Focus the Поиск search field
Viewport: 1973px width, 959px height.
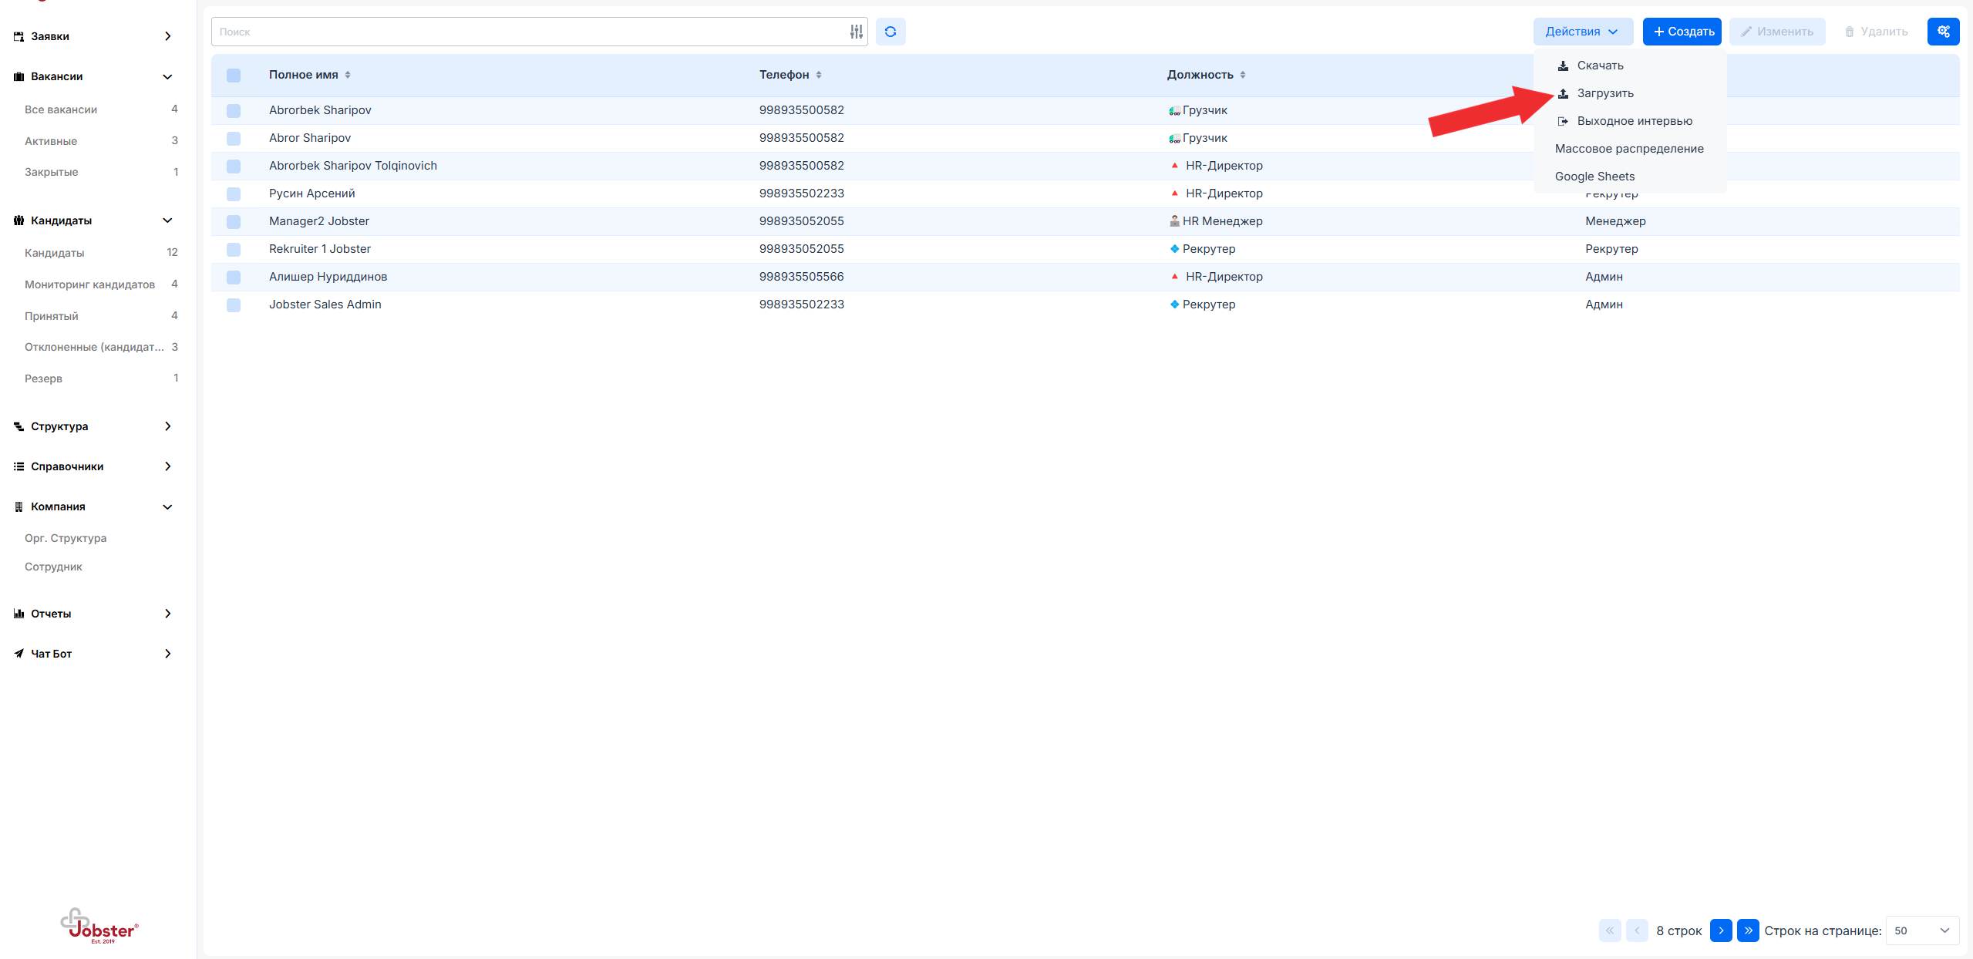(x=524, y=32)
